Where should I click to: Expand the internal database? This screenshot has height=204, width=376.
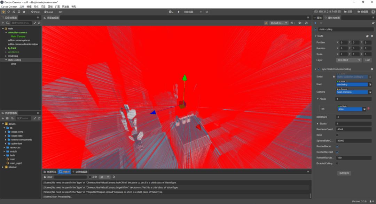[x=3, y=167]
